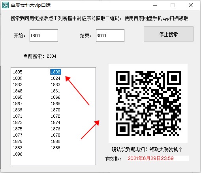Click the instruction text about scanning QR code
Viewport: 201px width, 173px height.
pos(99,18)
